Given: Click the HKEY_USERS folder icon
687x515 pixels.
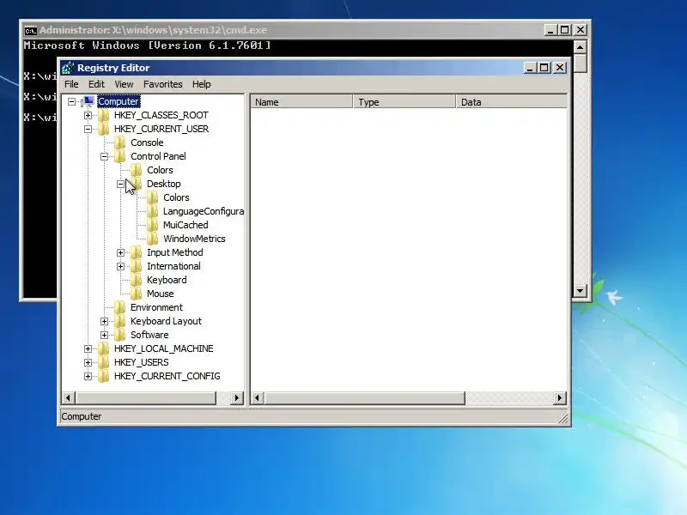Looking at the screenshot, I should pos(104,362).
